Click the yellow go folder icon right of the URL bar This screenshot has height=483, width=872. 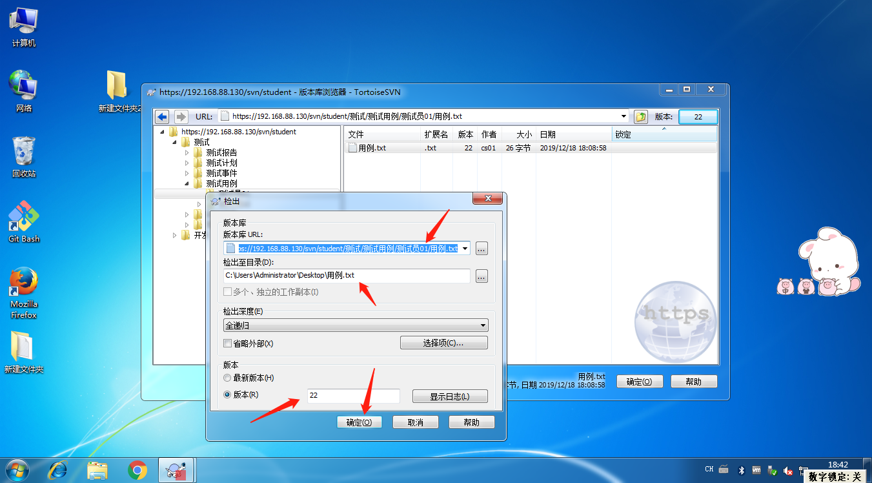640,116
